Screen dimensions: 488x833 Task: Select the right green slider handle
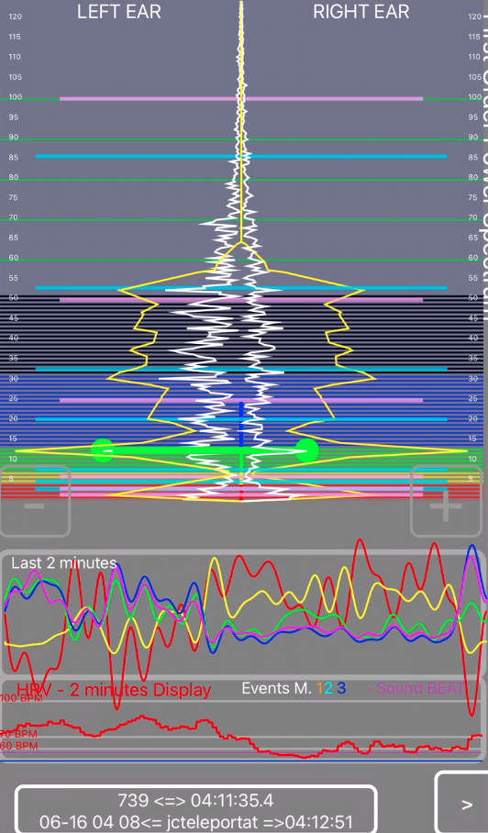click(x=307, y=450)
